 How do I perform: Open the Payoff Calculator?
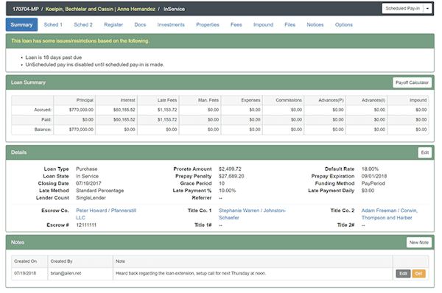[412, 82]
